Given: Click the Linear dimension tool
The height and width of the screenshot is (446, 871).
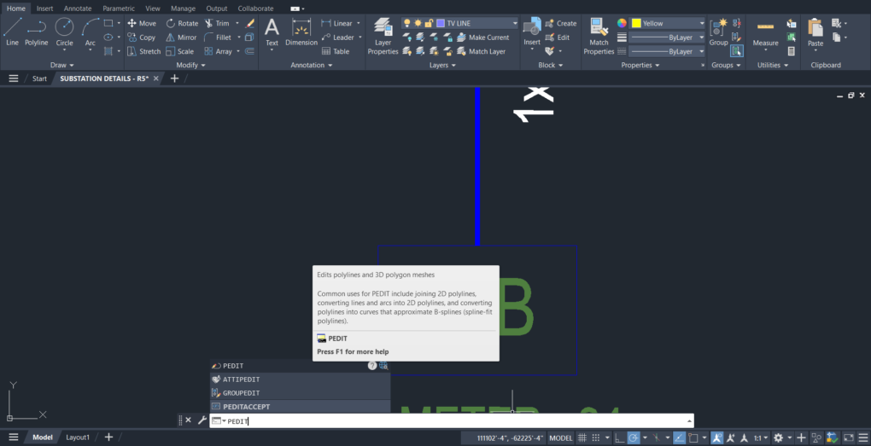Looking at the screenshot, I should 336,23.
